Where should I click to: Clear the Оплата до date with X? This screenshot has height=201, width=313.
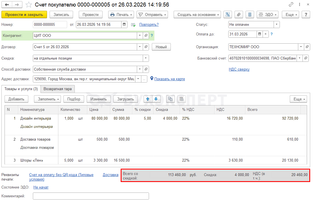pyautogui.click(x=265, y=34)
